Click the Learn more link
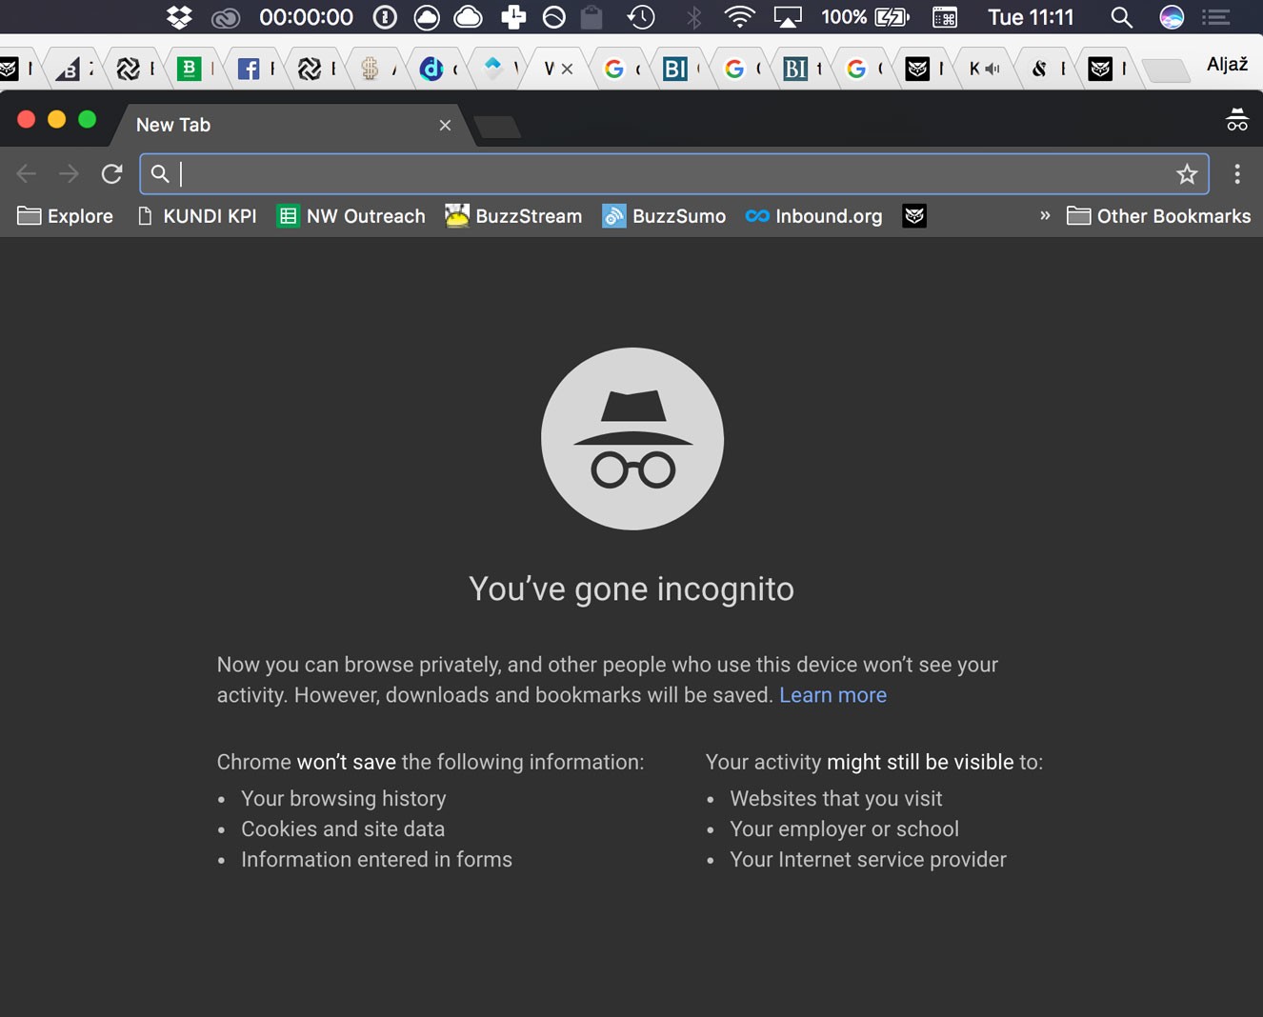The height and width of the screenshot is (1017, 1263). [832, 695]
